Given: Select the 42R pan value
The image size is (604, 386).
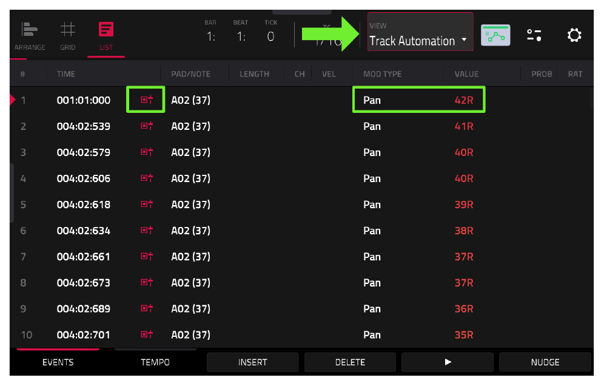Looking at the screenshot, I should point(464,100).
